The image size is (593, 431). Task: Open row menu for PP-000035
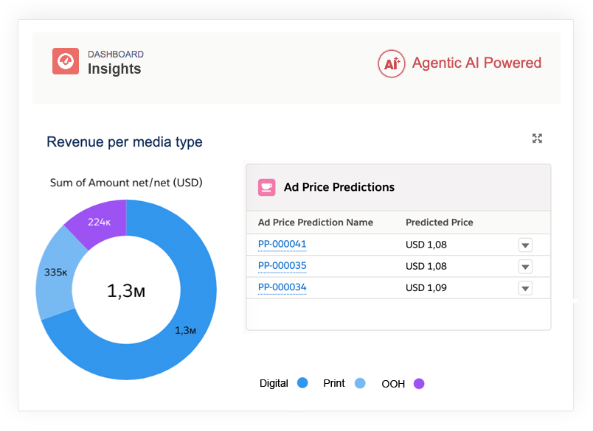point(525,267)
